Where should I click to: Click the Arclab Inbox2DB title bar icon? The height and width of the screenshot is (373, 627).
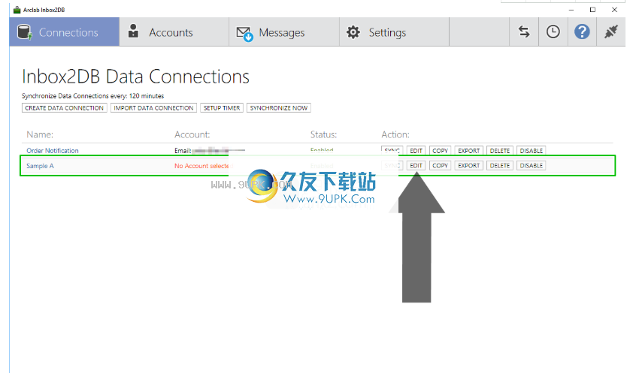17,10
